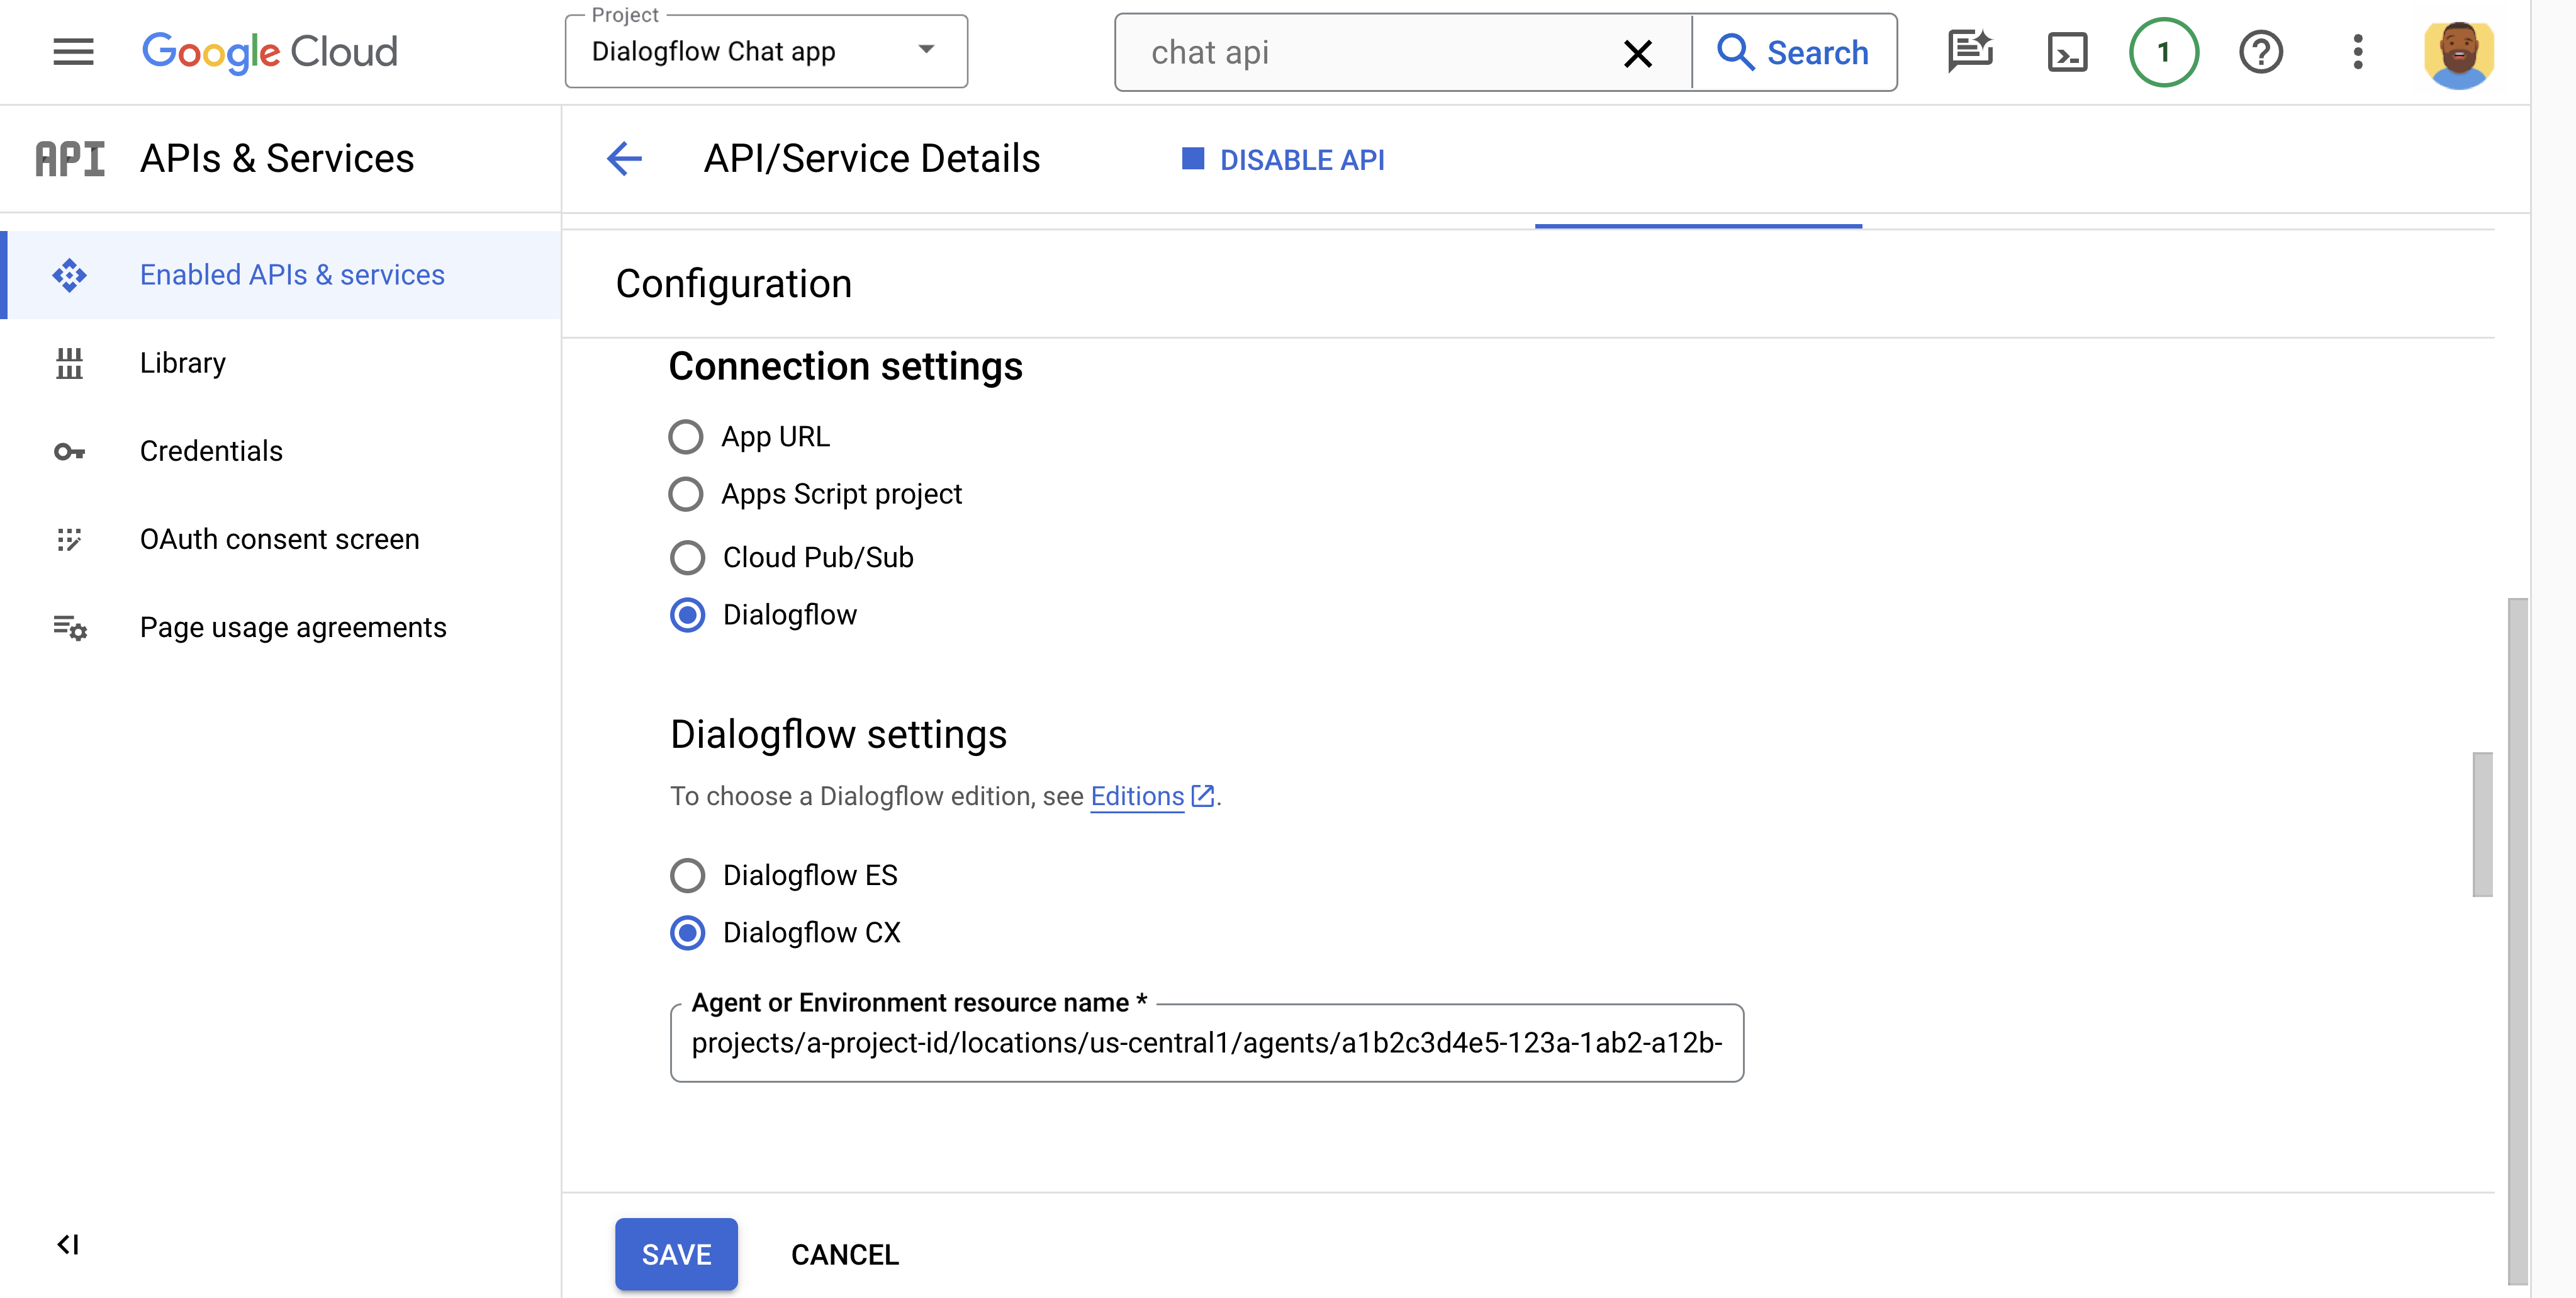Screen dimensions: 2576x1298
Task: Click the APIs & Services icon
Action: tap(69, 157)
